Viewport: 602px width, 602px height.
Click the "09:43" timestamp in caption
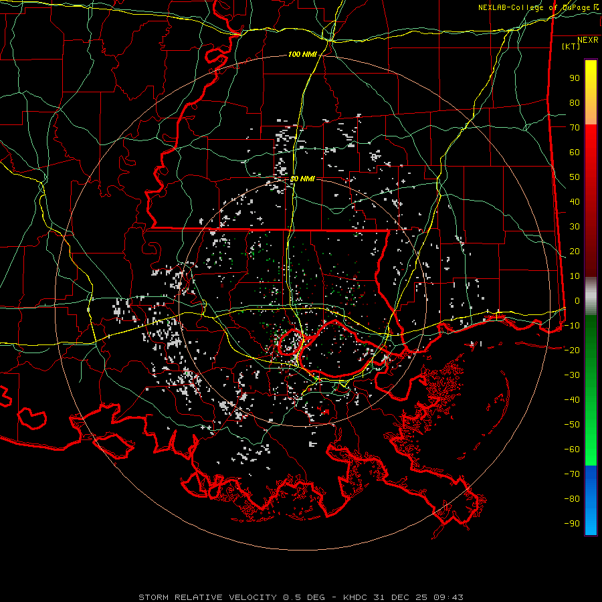pyautogui.click(x=449, y=597)
